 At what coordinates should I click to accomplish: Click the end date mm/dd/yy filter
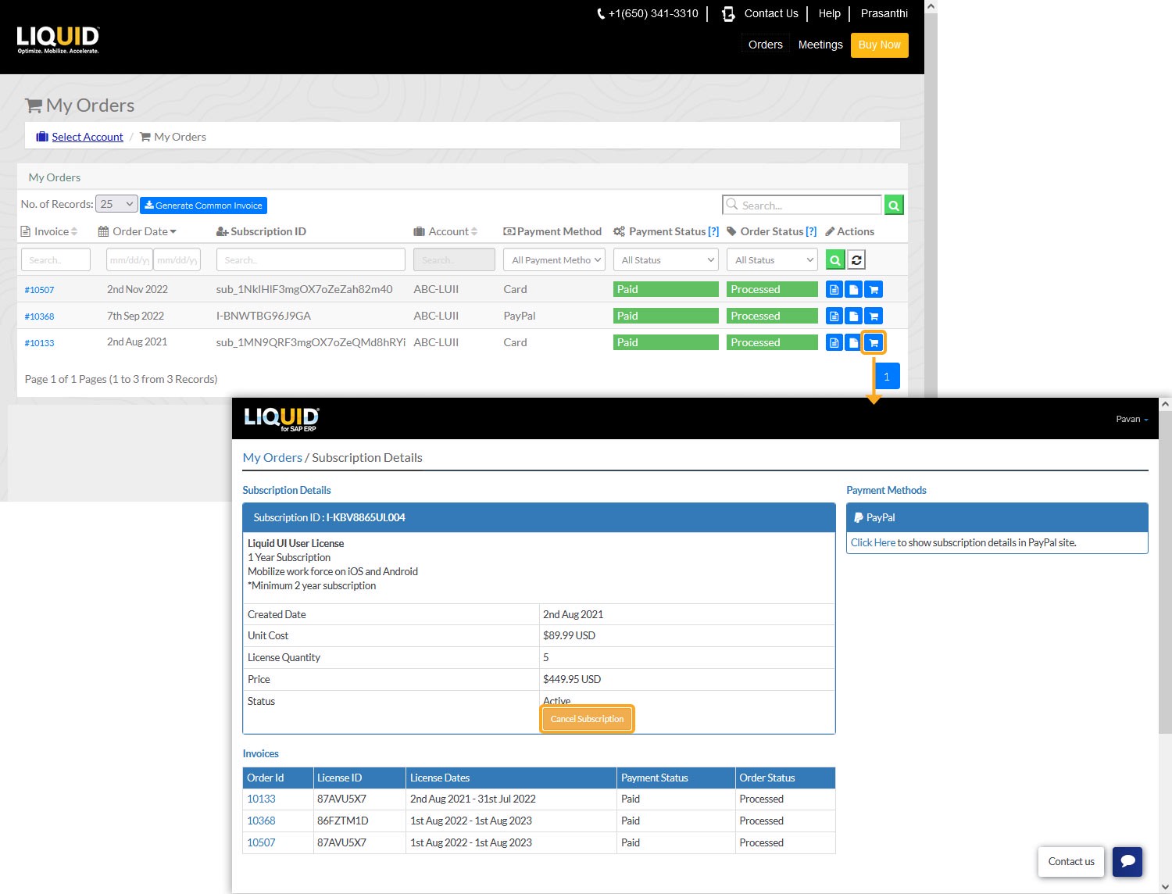tap(177, 260)
